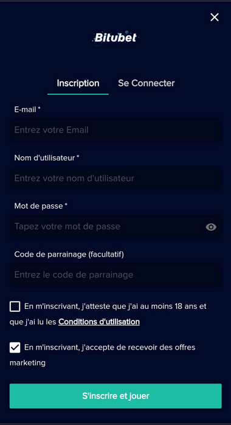This screenshot has width=231, height=425.
Task: Click the E-mail field label
Action: pos(27,109)
